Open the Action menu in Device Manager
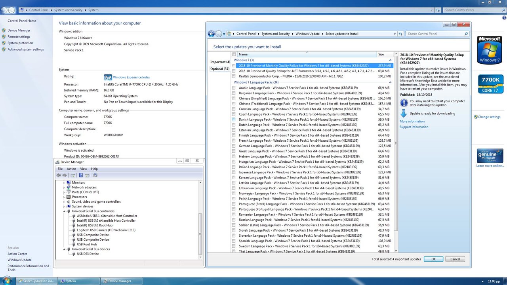Image resolution: width=507 pixels, height=285 pixels. (x=71, y=169)
